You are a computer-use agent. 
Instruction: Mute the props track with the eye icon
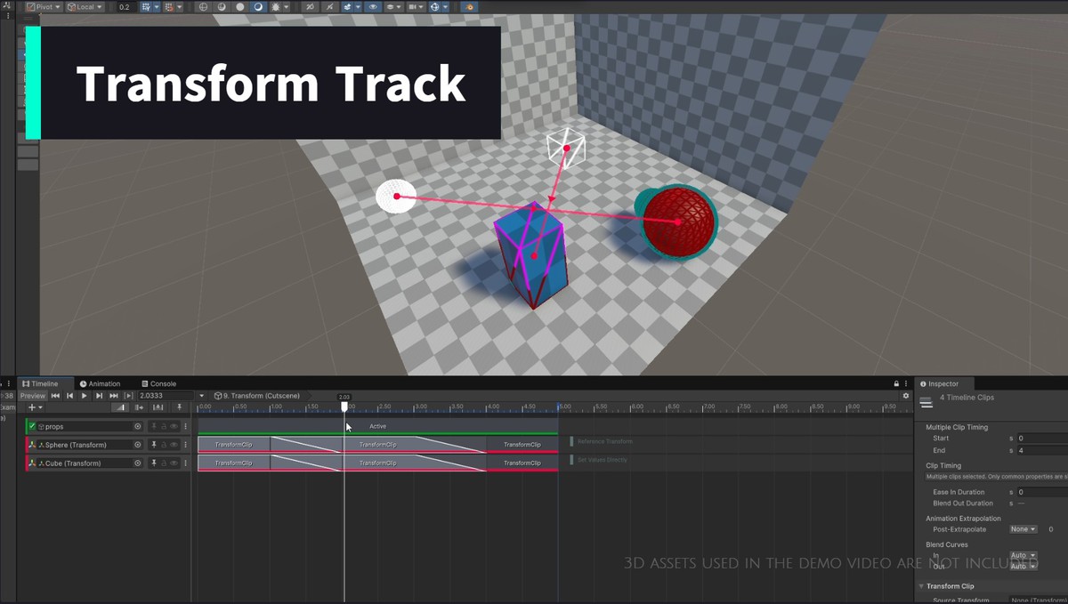coord(174,426)
